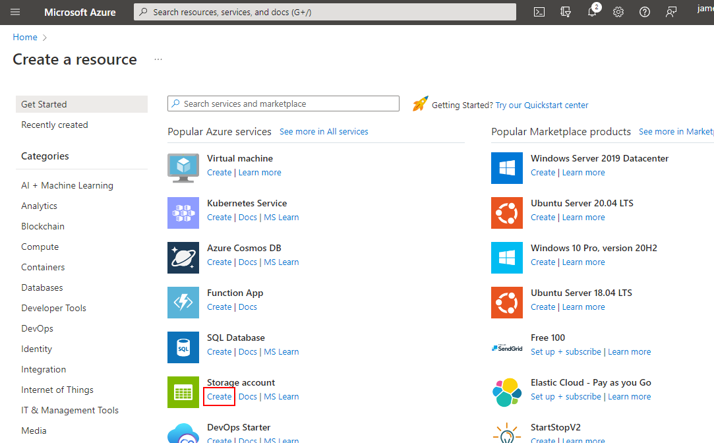Open MS Learn for Azure Cosmos DB
Image resolution: width=714 pixels, height=443 pixels.
tap(282, 262)
